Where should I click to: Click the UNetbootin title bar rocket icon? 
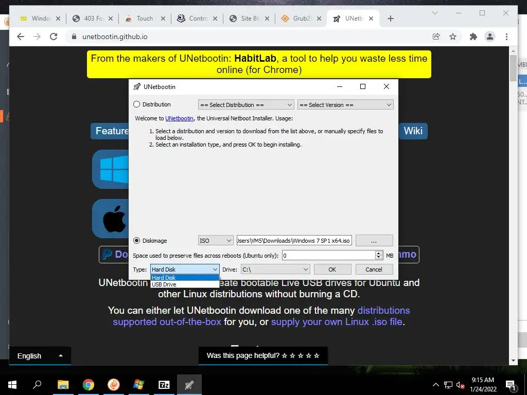tap(137, 86)
